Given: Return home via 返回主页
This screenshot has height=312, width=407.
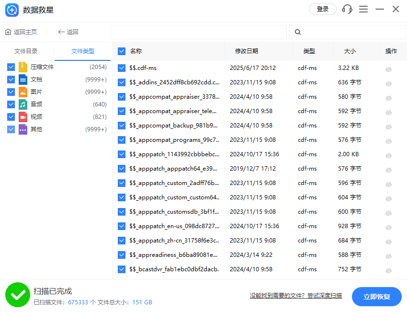Looking at the screenshot, I should [21, 32].
